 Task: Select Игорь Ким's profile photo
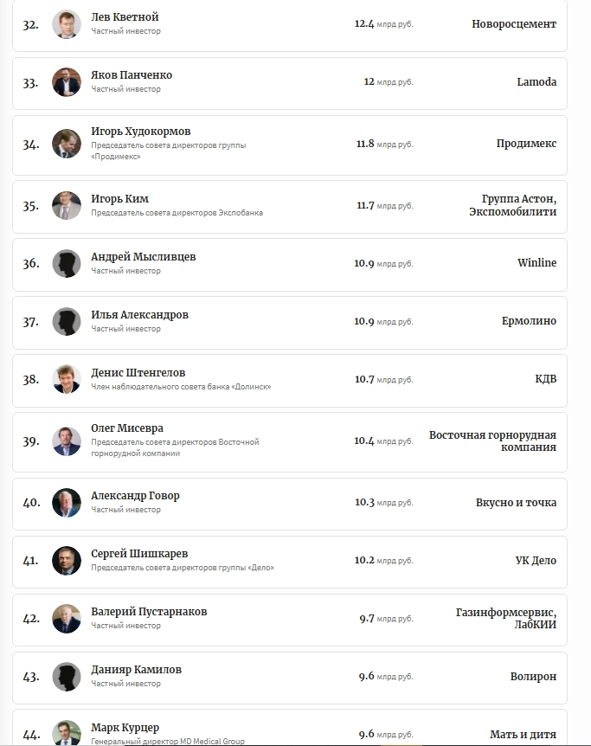point(67,206)
